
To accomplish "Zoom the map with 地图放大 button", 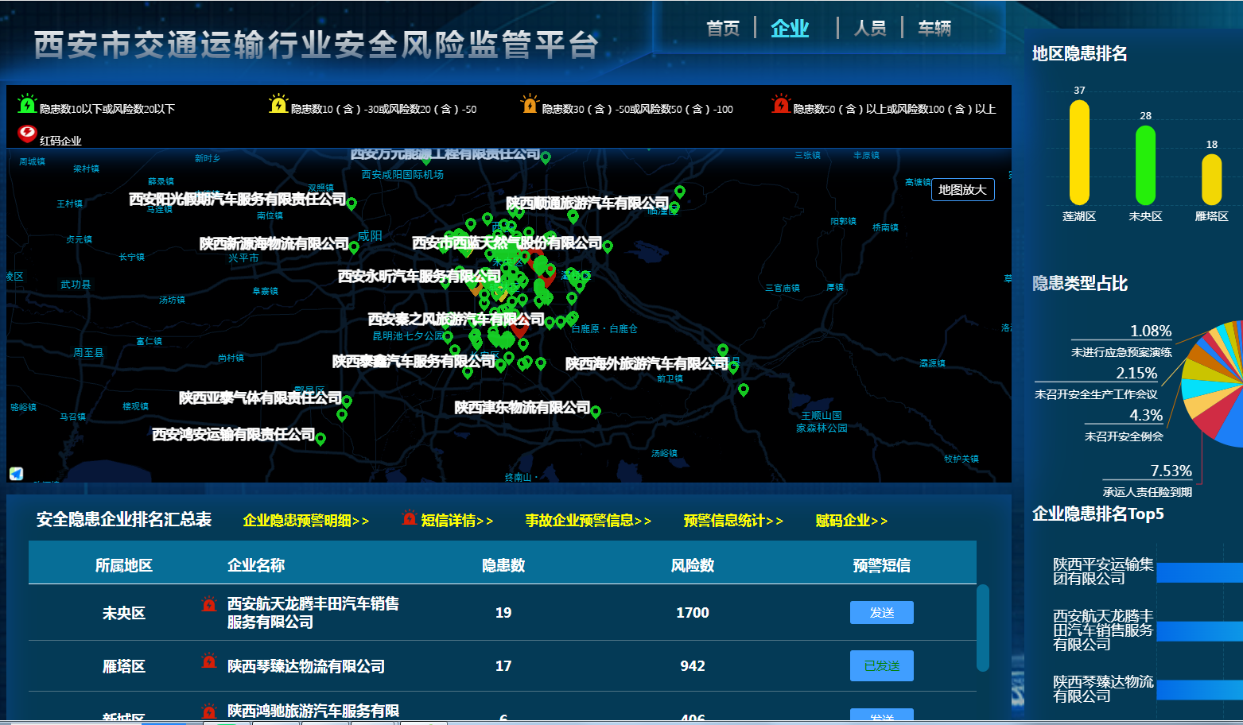I will pyautogui.click(x=962, y=190).
